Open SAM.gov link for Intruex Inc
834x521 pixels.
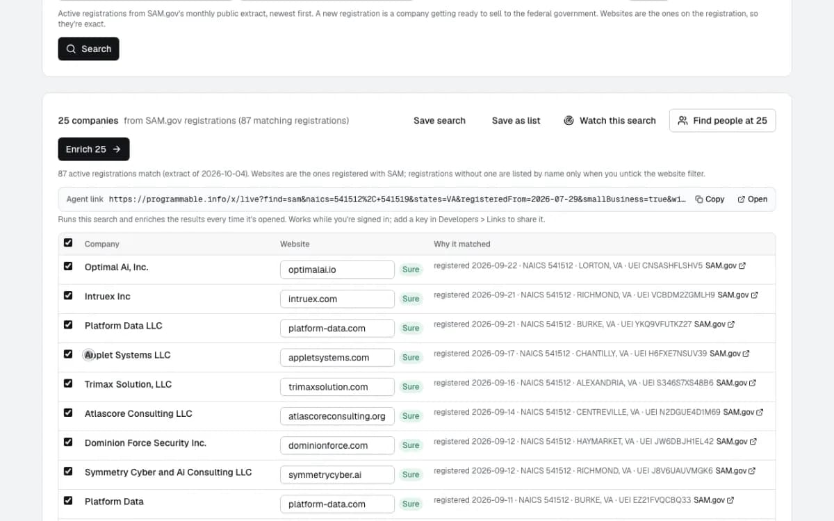(737, 295)
